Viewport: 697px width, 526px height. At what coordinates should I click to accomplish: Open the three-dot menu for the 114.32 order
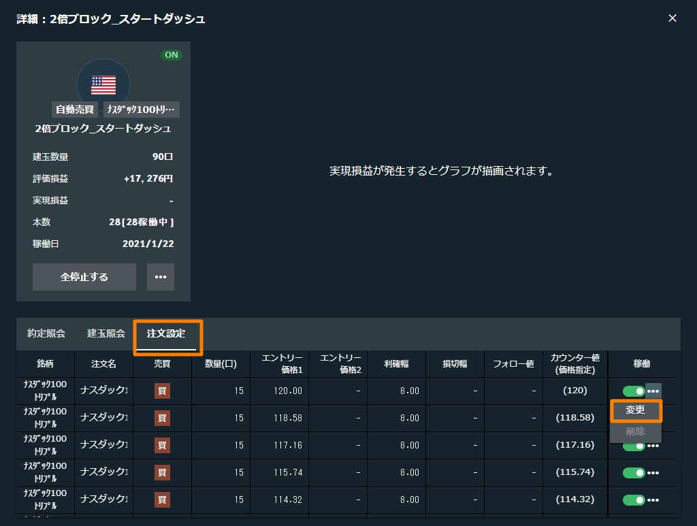tap(653, 499)
